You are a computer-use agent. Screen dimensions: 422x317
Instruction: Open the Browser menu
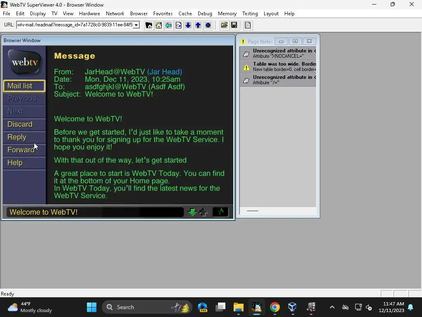coord(139,14)
